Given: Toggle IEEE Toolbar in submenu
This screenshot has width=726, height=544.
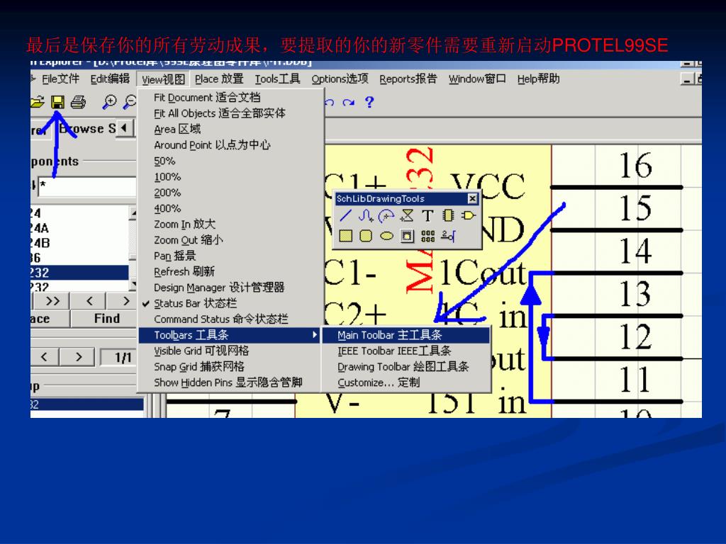Looking at the screenshot, I should pos(406,351).
